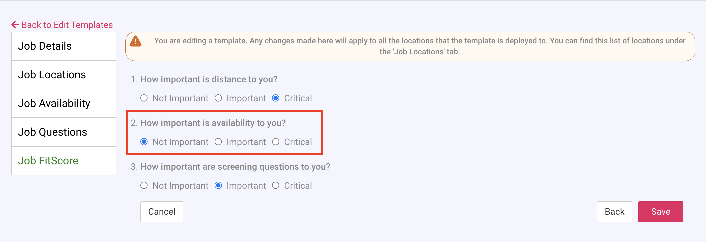Click the Back button
Image resolution: width=706 pixels, height=242 pixels.
click(614, 212)
